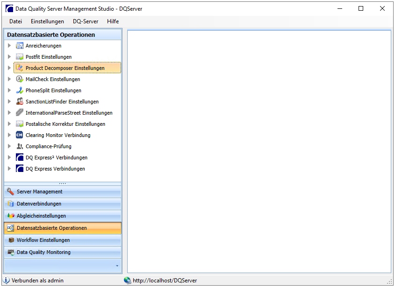Click the Compliance-Prüfung people icon
The width and height of the screenshot is (395, 288).
[x=19, y=146]
